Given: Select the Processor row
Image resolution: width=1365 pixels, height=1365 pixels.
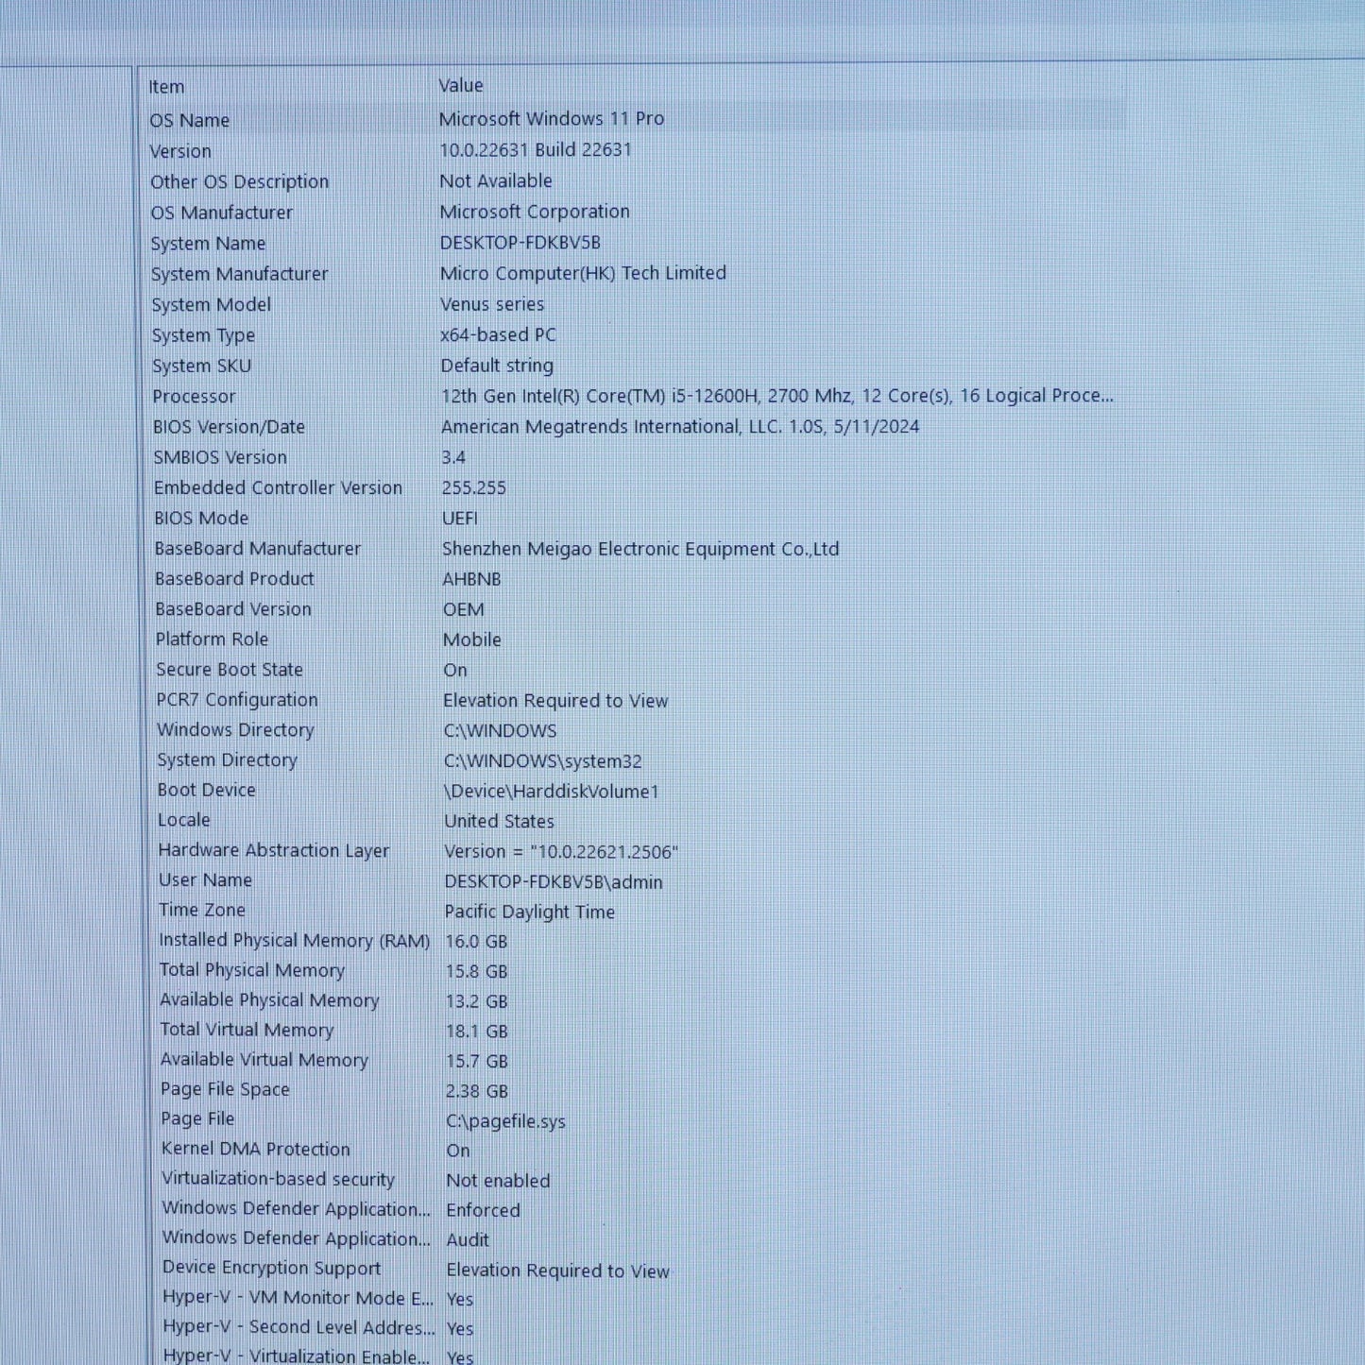Looking at the screenshot, I should coord(635,396).
